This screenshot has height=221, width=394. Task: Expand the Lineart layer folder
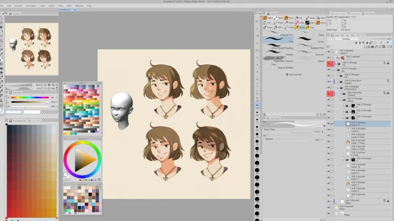click(338, 82)
